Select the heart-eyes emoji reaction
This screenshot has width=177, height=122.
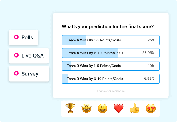point(150,108)
